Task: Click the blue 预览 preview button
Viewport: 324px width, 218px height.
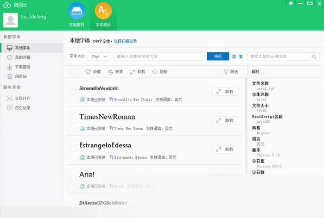Action: tap(218, 57)
